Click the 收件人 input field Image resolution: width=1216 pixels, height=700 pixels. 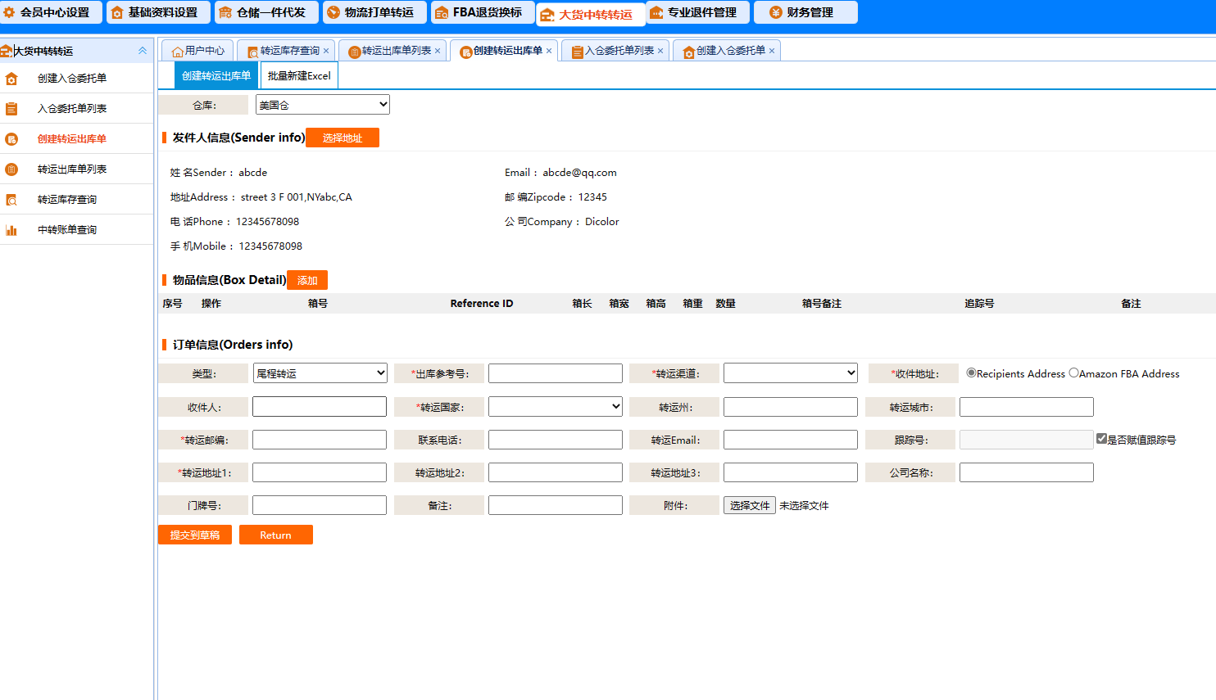[320, 407]
